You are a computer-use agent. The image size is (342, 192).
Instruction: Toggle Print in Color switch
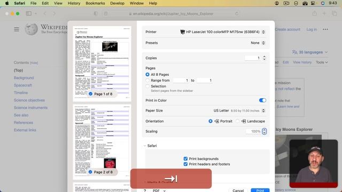coord(262,100)
